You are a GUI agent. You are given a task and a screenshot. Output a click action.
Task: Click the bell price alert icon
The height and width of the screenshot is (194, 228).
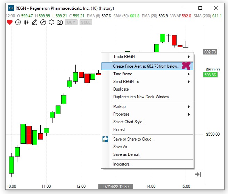coord(51,22)
